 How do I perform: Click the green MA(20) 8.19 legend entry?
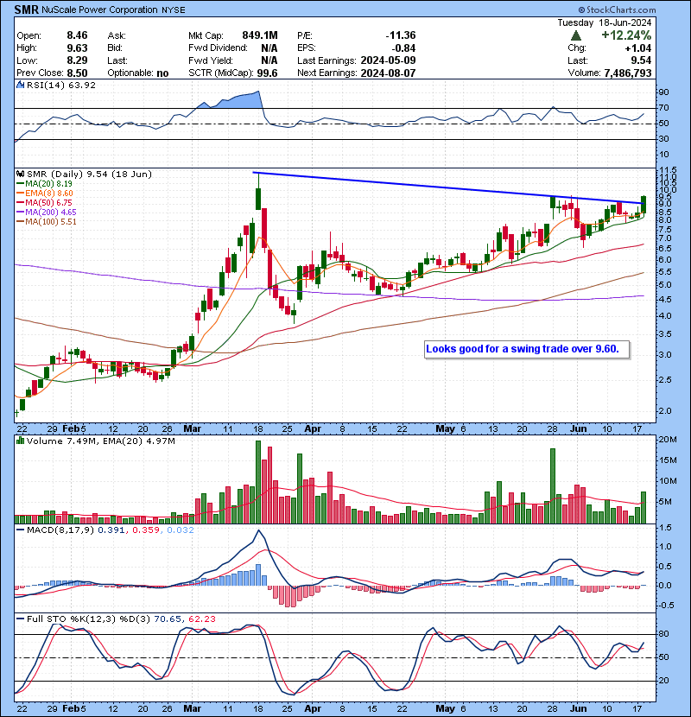coord(44,184)
